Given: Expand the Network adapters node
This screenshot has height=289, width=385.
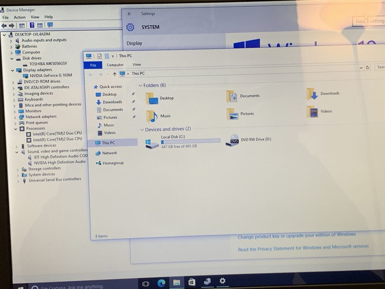Looking at the screenshot, I should coord(15,118).
